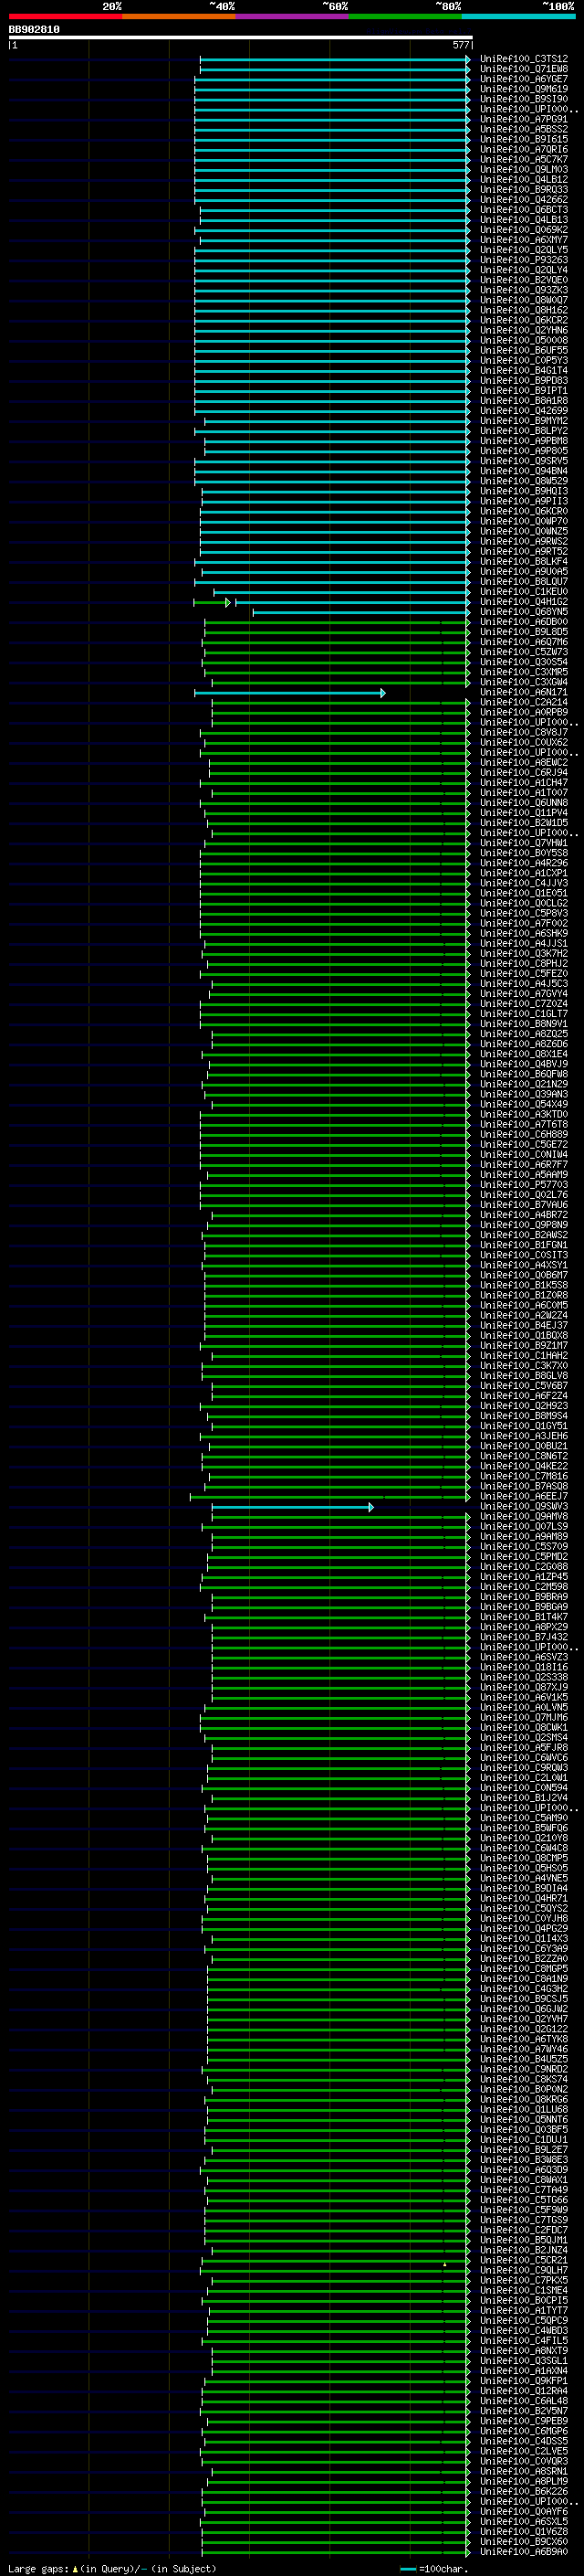The image size is (584, 2576).
Task: Click hit label UniRef100_B9RQ33
Action: click(x=524, y=190)
